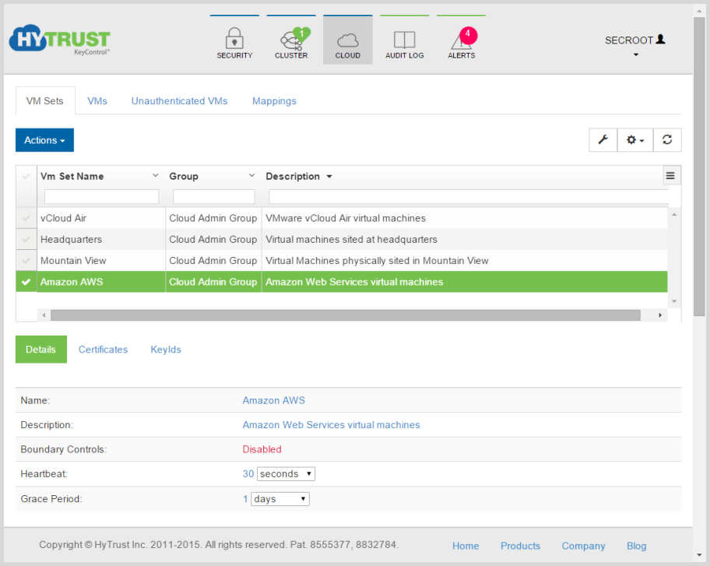Switch to the VM Sets tab
Screen dimensions: 710x566
click(x=45, y=101)
